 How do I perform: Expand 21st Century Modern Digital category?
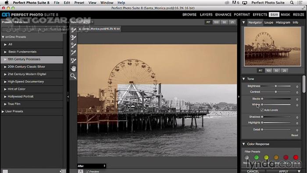click(x=5, y=74)
